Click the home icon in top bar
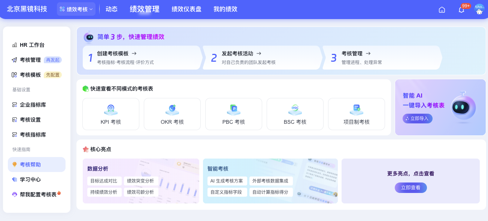This screenshot has width=488, height=221. pyautogui.click(x=442, y=10)
